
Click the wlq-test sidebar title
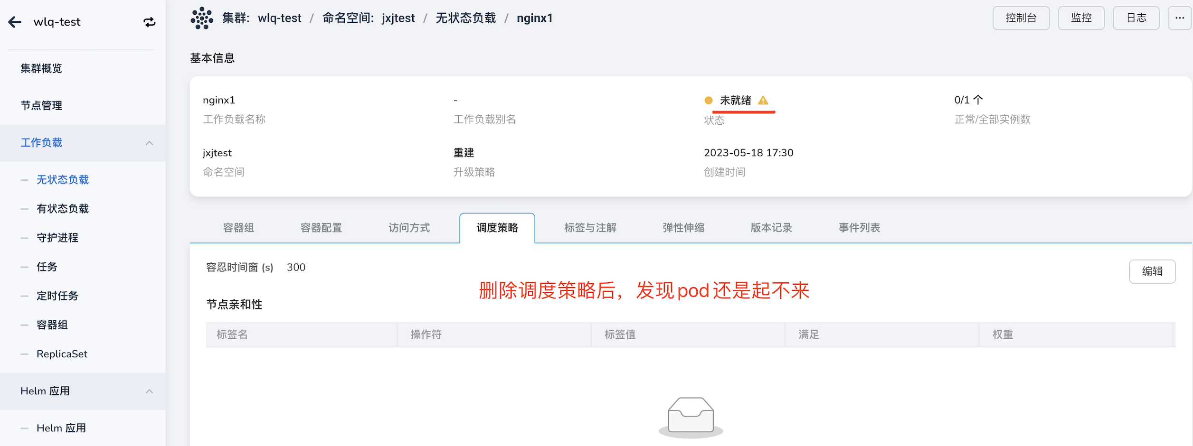pyautogui.click(x=57, y=22)
